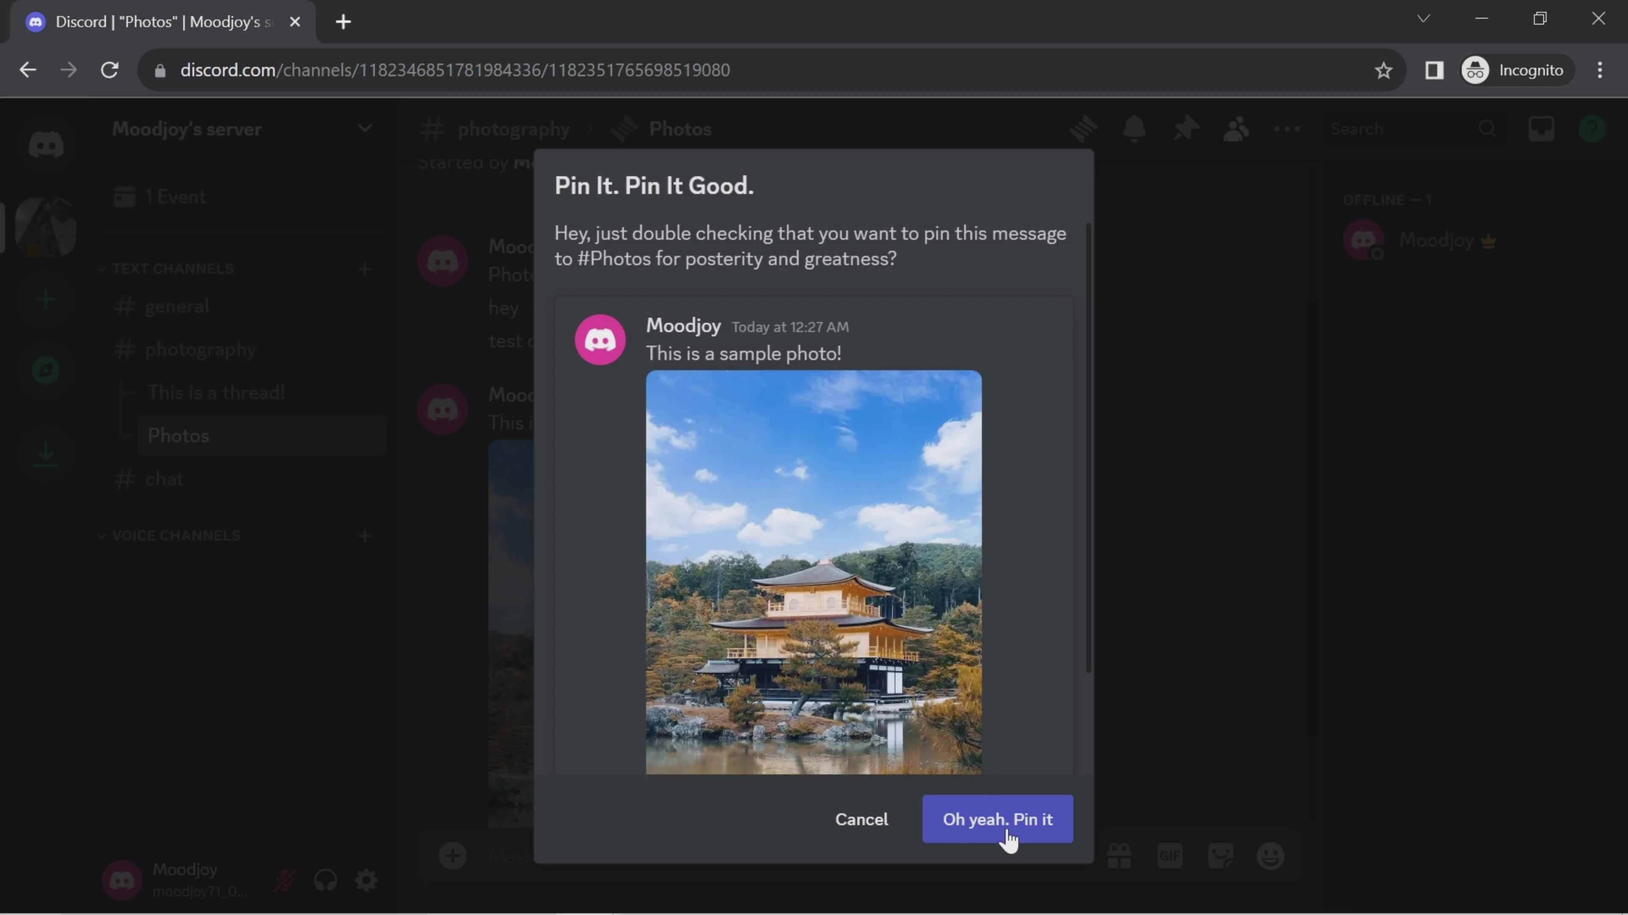Toggle deafen headphones icon

(x=326, y=880)
